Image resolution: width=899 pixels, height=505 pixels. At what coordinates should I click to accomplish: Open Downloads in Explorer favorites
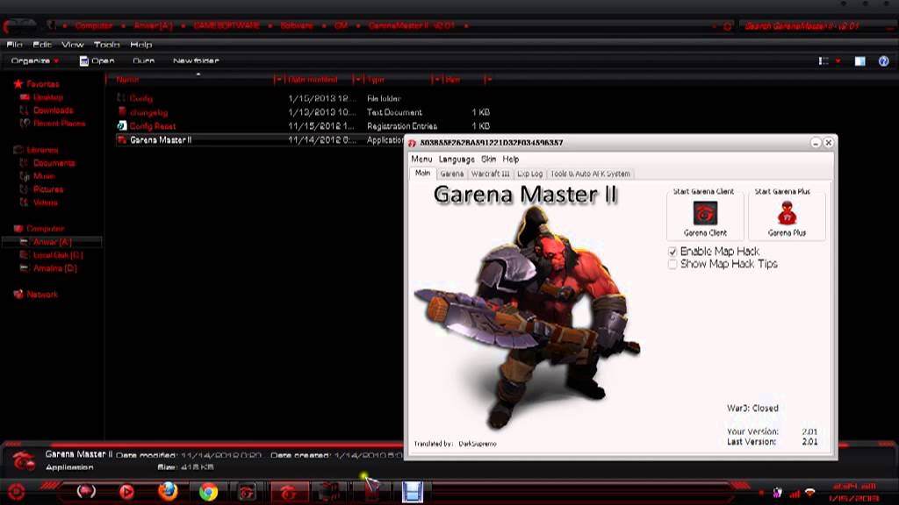54,110
